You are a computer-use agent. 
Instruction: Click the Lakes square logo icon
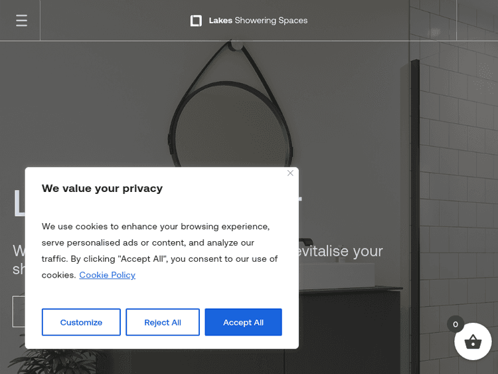196,21
